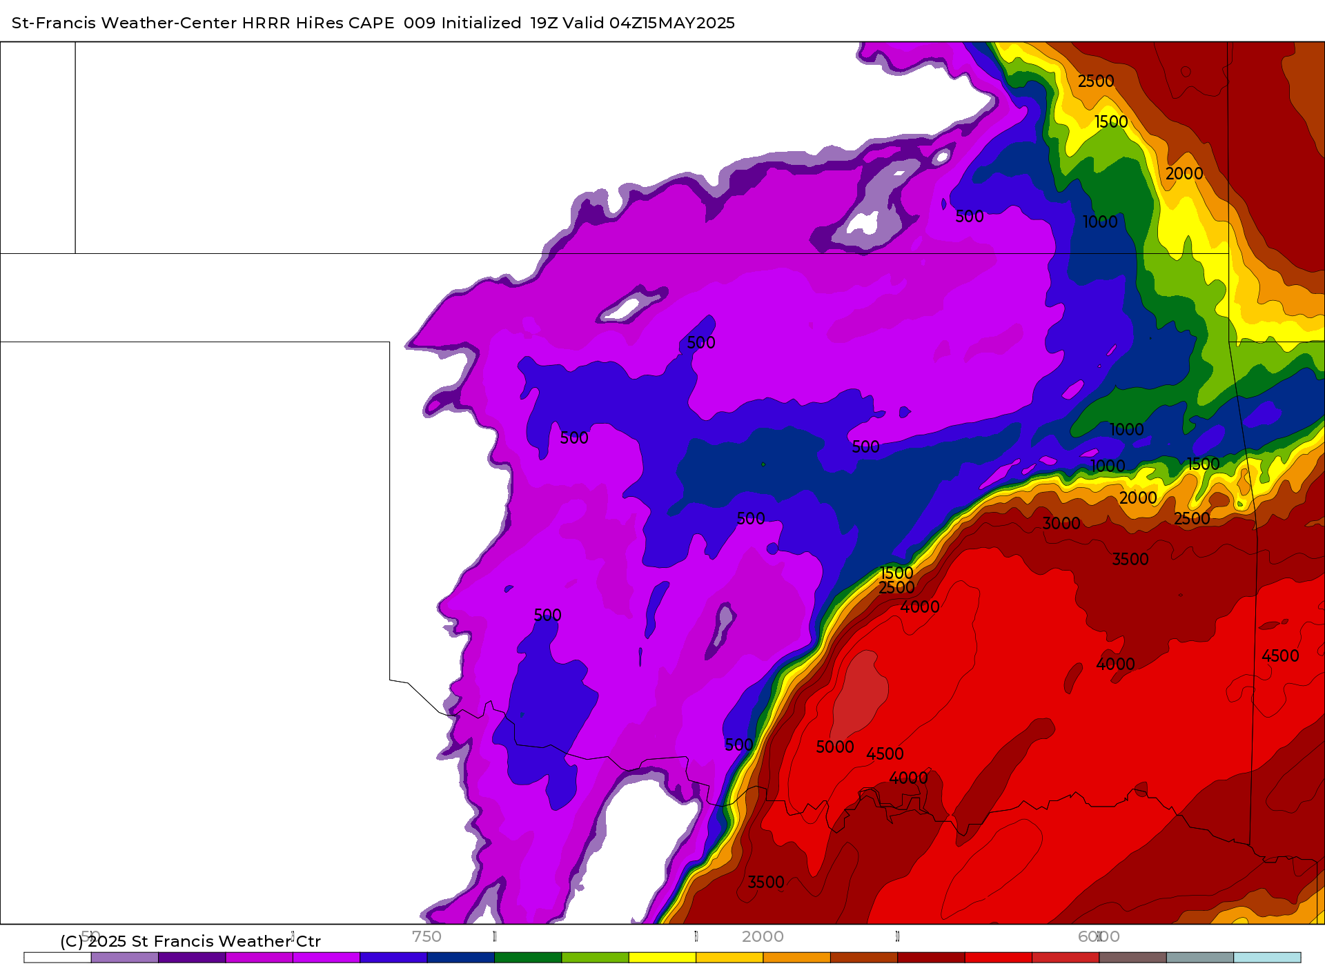Select the gray-teal color bar swatch
1325x966 pixels.
point(1199,958)
